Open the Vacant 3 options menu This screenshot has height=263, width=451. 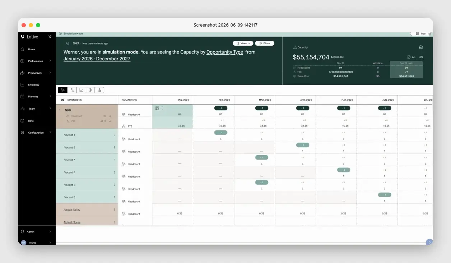click(115, 160)
